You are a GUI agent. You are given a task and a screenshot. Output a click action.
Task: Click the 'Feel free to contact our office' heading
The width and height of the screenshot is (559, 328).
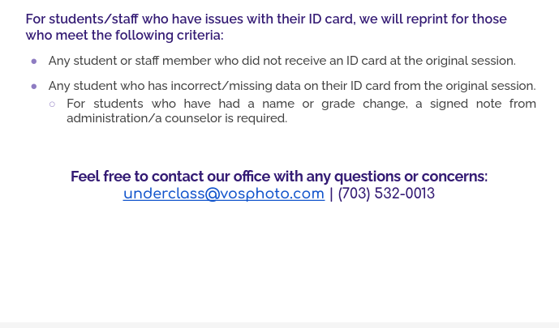click(195, 177)
